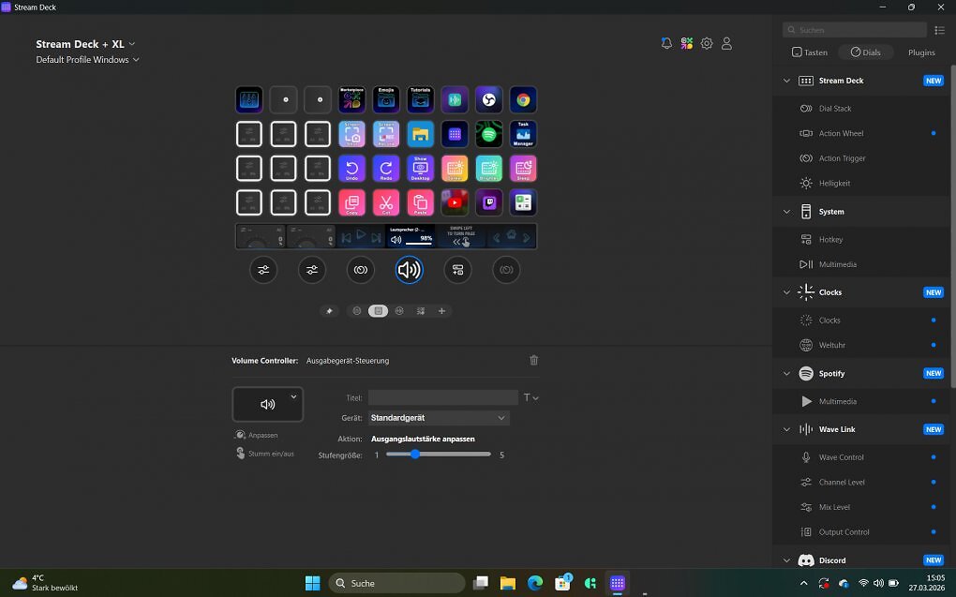956x597 pixels.
Task: Select the Paste key
Action: click(x=420, y=202)
